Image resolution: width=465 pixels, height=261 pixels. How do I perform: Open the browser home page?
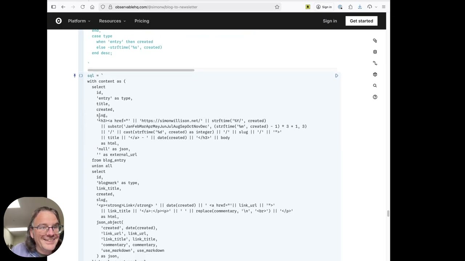pos(92,7)
